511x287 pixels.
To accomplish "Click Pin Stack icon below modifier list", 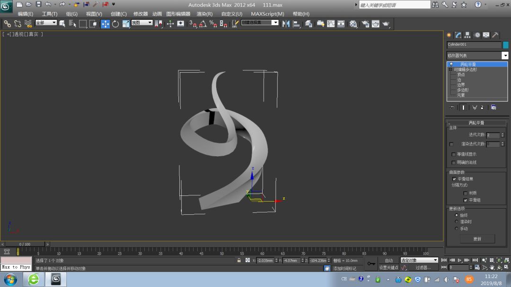I will [452, 107].
